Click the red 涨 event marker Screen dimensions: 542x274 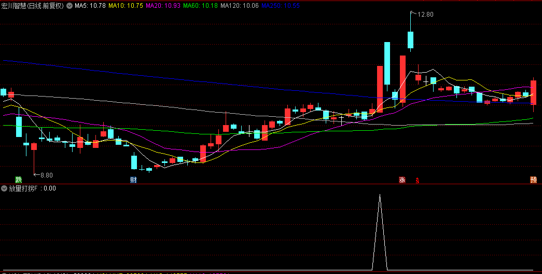(402, 180)
